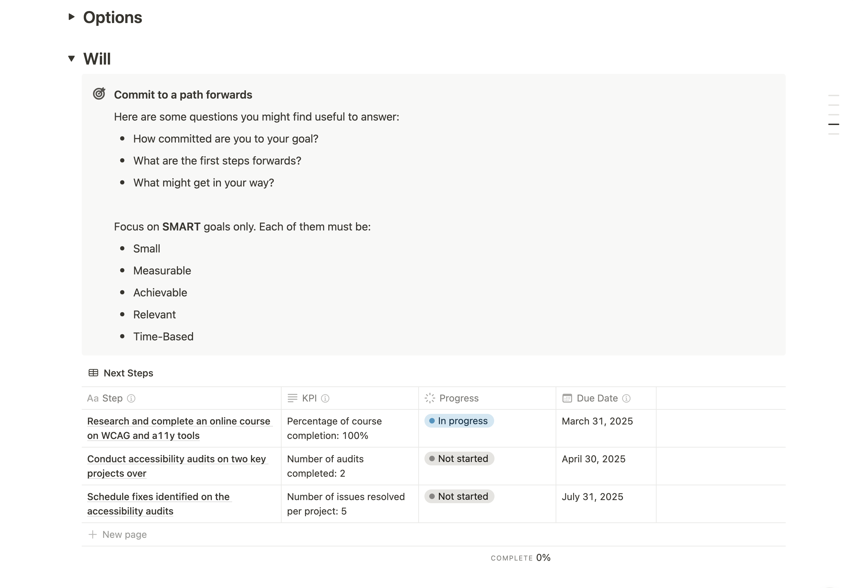The height and width of the screenshot is (588, 853).
Task: Collapse the Will toggle section
Action: click(x=71, y=59)
